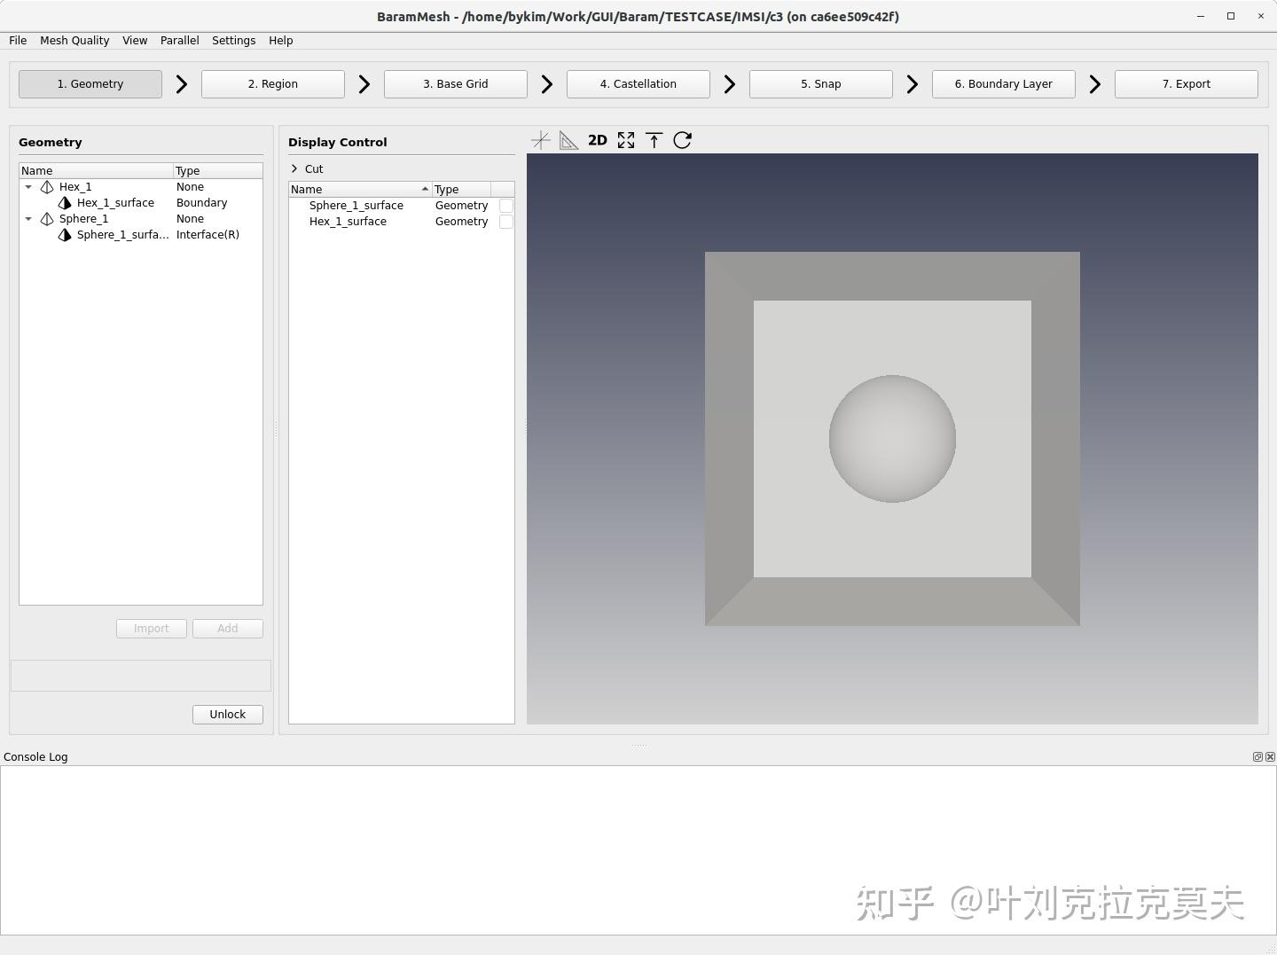Open the View menu
This screenshot has width=1277, height=955.
point(135,41)
